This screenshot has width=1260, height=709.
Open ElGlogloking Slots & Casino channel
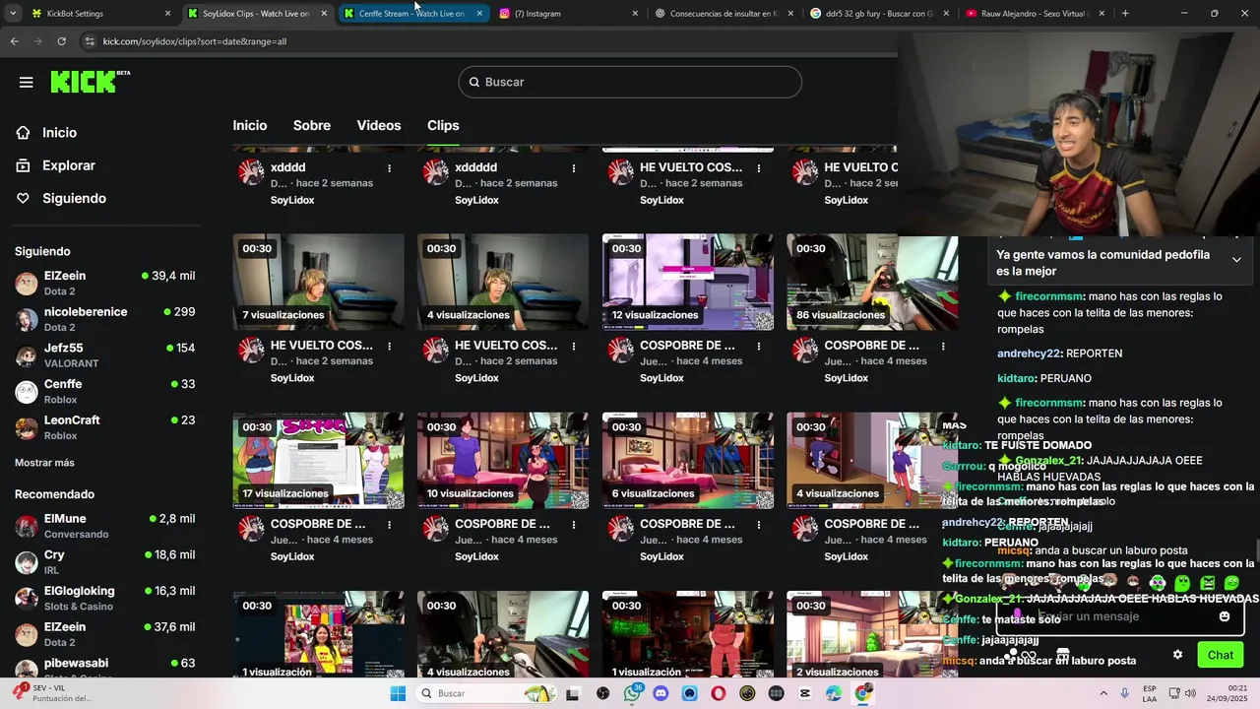(x=104, y=599)
